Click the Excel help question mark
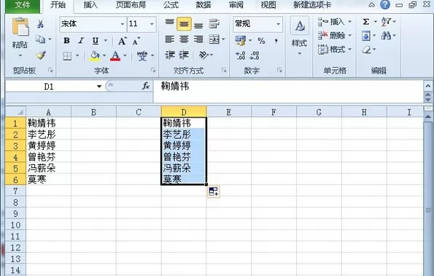Screen dimensions: 434x276 coord(385,4)
